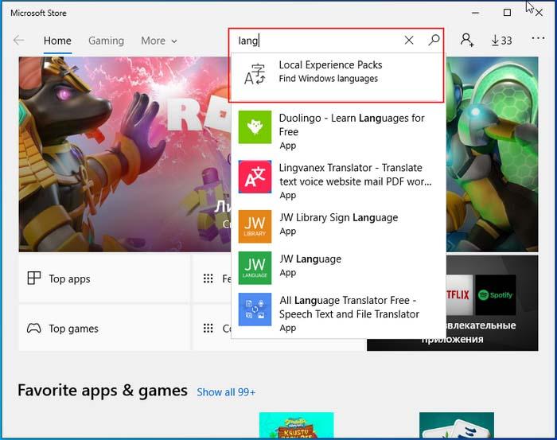Click the Favorite apps & games heading

point(103,391)
